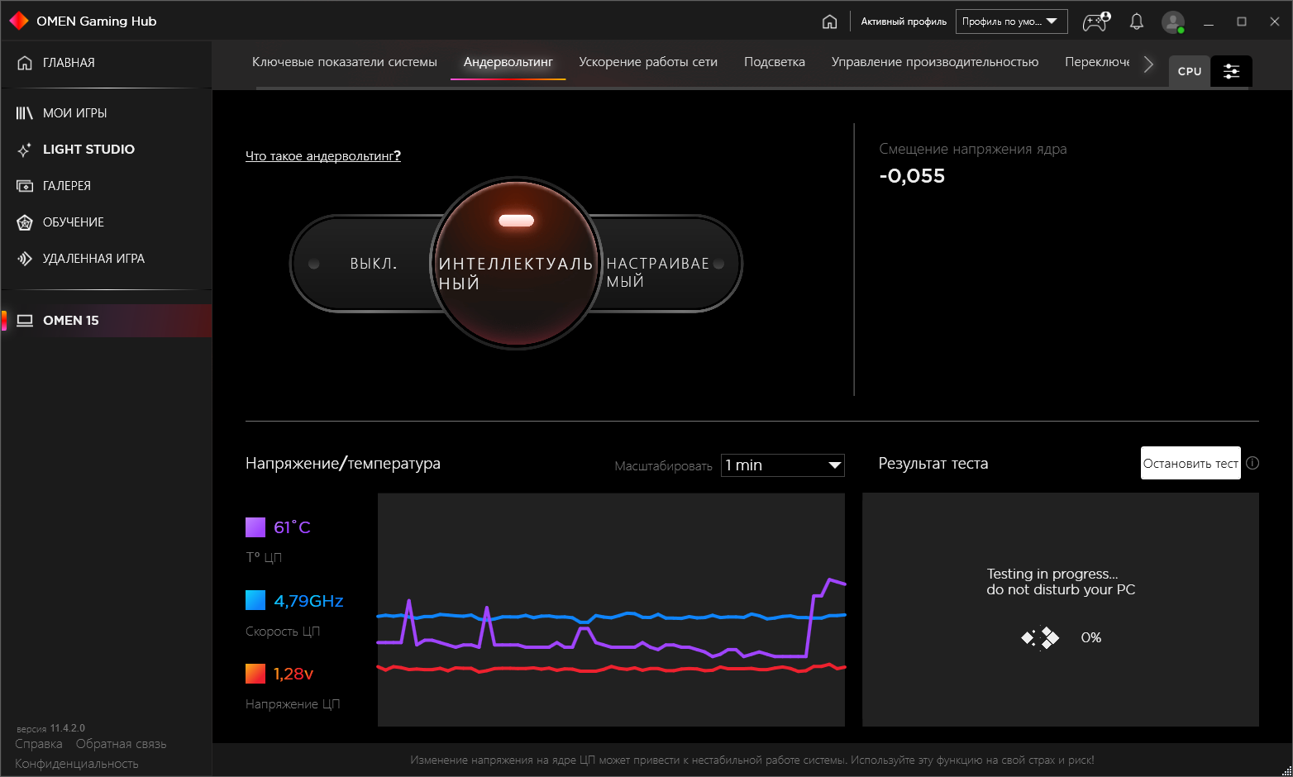Click Остановить тест button
This screenshot has width=1293, height=777.
tap(1190, 463)
